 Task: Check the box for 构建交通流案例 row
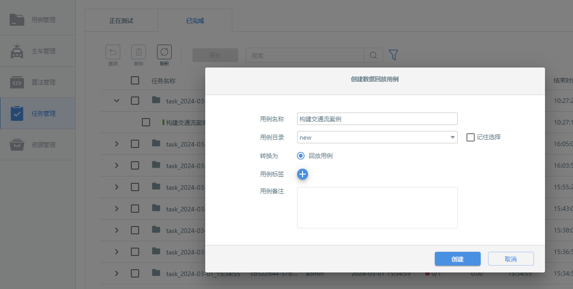(146, 122)
